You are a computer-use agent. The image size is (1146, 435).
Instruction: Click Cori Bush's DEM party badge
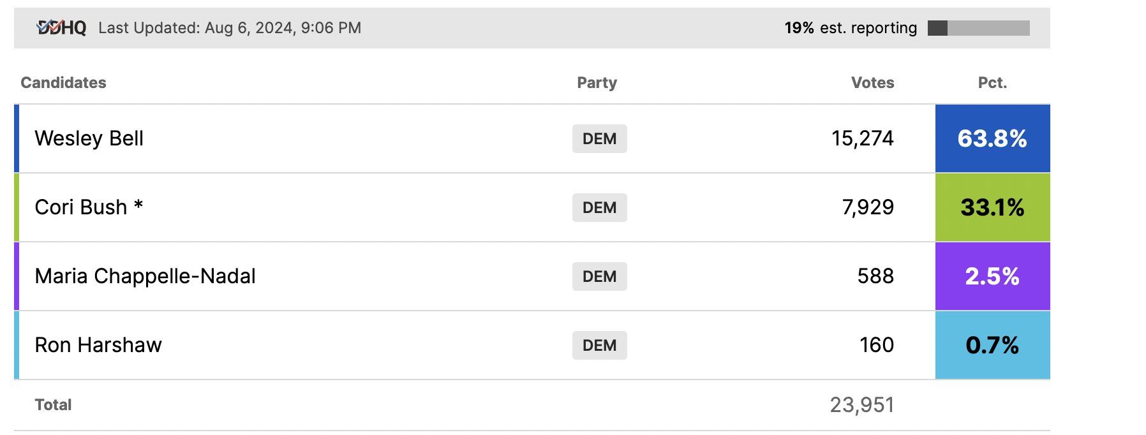click(x=599, y=207)
